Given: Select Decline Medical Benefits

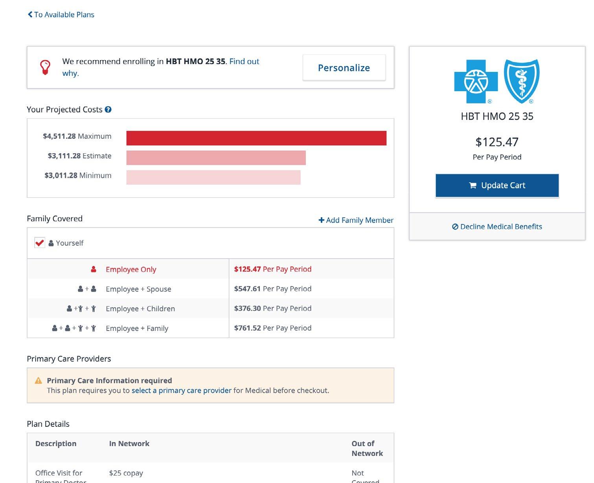Looking at the screenshot, I should click(497, 226).
